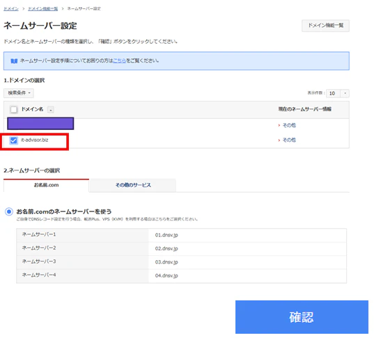Toggle the select-all ドメイン名 header checkbox
The height and width of the screenshot is (340, 374).
pyautogui.click(x=14, y=110)
